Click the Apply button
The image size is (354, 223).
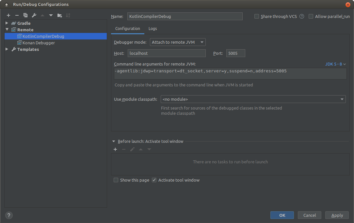[x=337, y=215]
